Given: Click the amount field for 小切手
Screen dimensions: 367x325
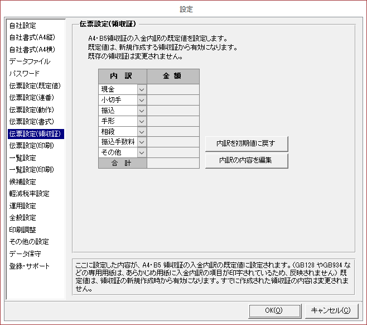Looking at the screenshot, I should (173, 100).
